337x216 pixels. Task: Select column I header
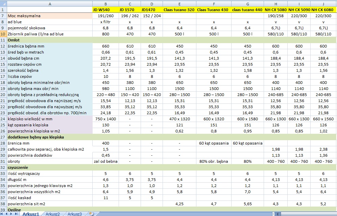tap(299, 4)
